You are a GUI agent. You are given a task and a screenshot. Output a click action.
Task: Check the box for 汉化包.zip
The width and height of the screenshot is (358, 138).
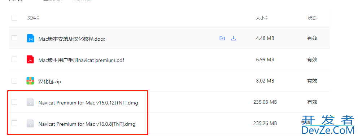click(14, 81)
